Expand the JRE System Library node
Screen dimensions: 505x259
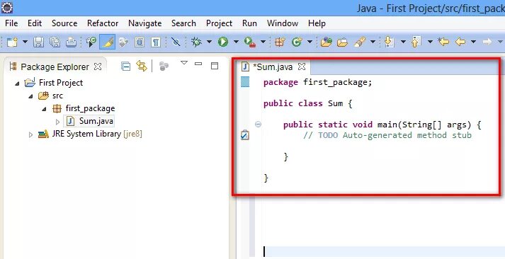tap(30, 134)
